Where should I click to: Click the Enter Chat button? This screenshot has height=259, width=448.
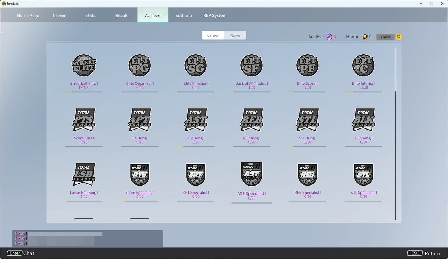click(20, 253)
